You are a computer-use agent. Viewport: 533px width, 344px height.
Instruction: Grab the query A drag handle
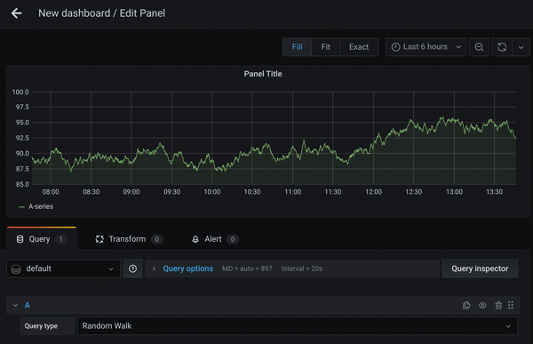511,305
